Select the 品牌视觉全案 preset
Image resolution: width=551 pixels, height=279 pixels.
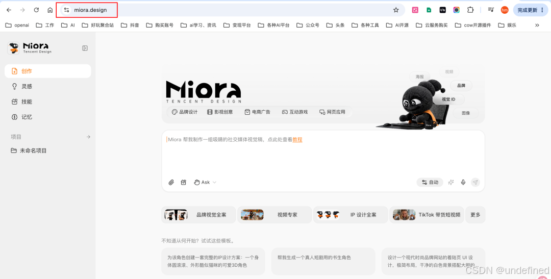click(x=198, y=215)
